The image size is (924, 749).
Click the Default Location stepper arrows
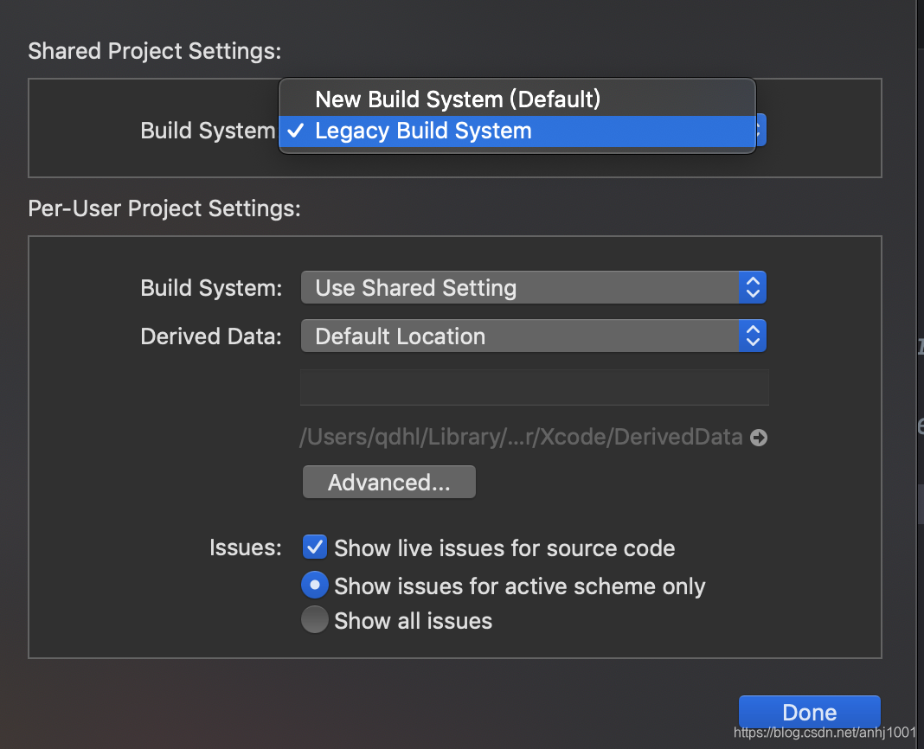point(753,336)
